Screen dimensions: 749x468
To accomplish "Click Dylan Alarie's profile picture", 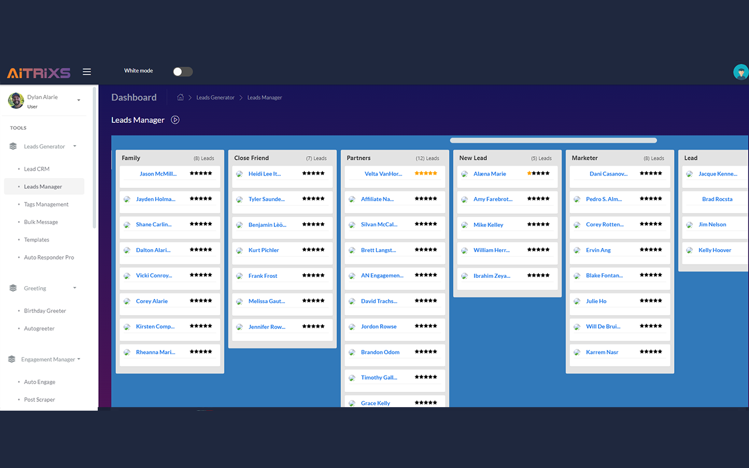I will (x=15, y=100).
